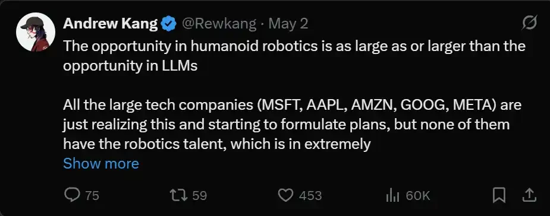Visit the @Rewkang handle
The image size is (550, 216).
click(219, 24)
